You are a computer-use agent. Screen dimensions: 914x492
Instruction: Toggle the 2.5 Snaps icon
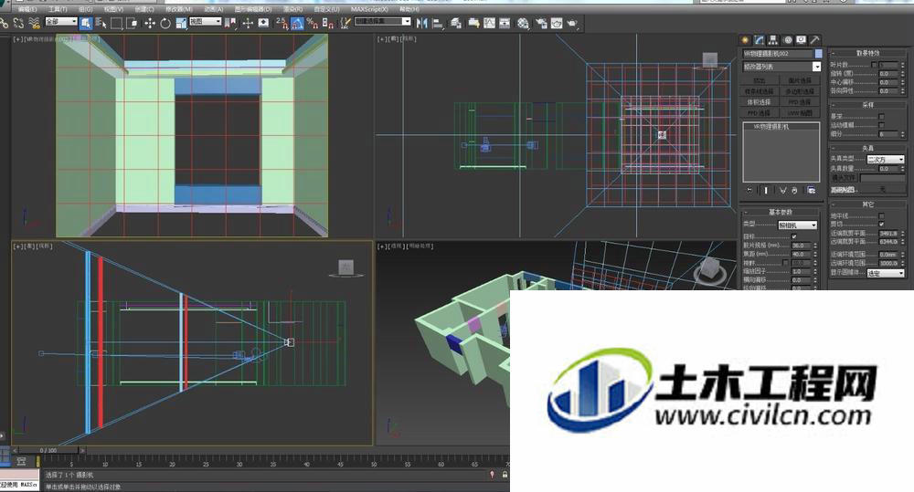click(282, 23)
